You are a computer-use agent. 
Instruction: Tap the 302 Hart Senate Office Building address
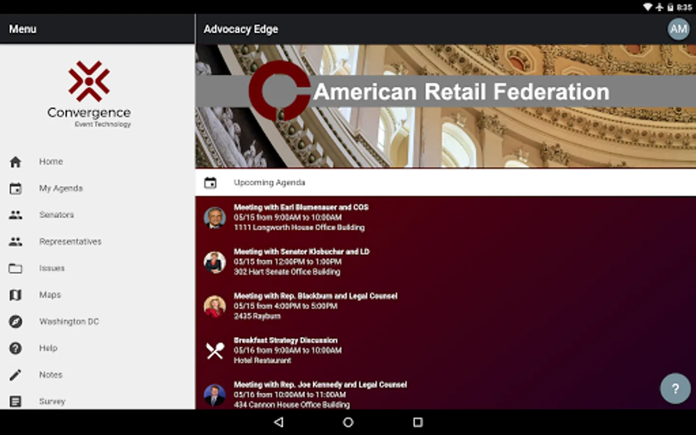pyautogui.click(x=287, y=272)
